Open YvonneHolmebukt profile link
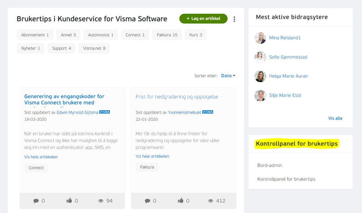362x213 pixels. 185,112
